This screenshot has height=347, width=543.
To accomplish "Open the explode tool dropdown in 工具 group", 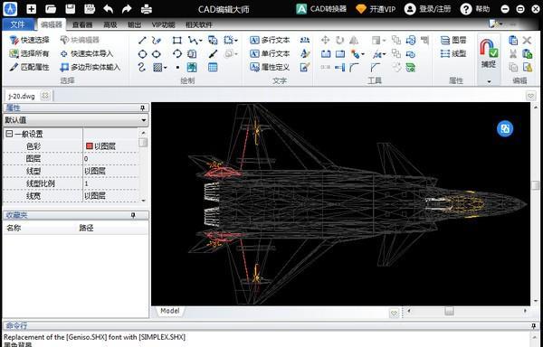I will (x=363, y=54).
